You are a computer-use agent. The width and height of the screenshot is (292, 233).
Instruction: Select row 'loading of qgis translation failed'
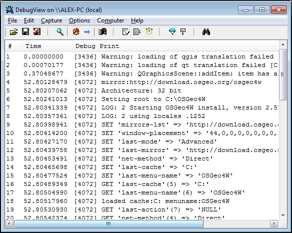(142, 56)
